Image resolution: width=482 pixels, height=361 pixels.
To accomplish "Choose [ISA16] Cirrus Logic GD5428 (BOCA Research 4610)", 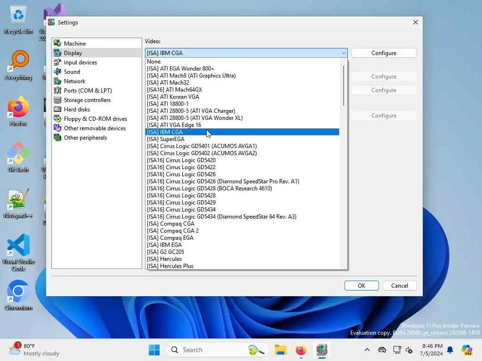I will (x=242, y=188).
